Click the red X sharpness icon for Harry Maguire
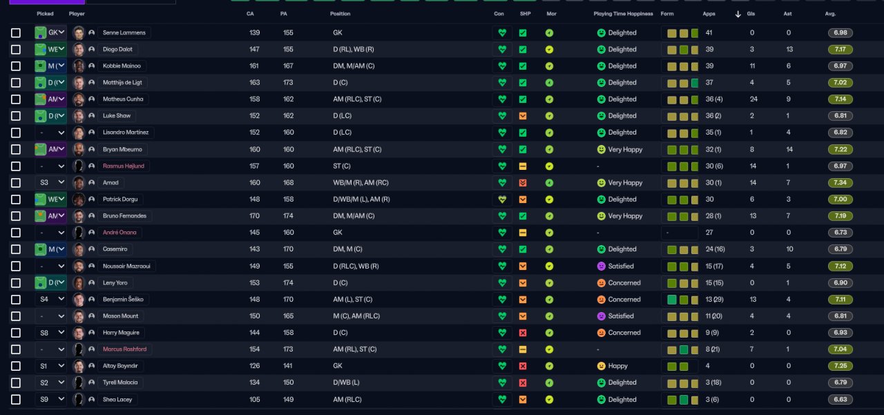 (x=523, y=333)
